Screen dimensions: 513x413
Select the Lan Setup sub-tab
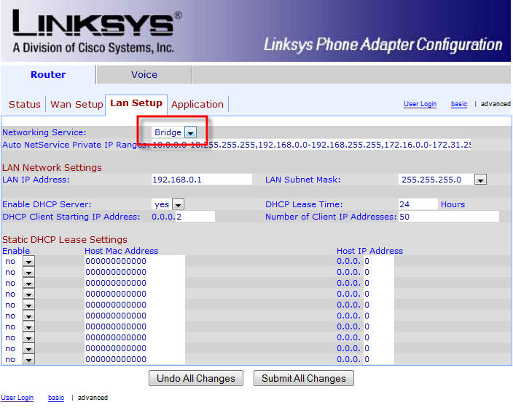pyautogui.click(x=136, y=103)
